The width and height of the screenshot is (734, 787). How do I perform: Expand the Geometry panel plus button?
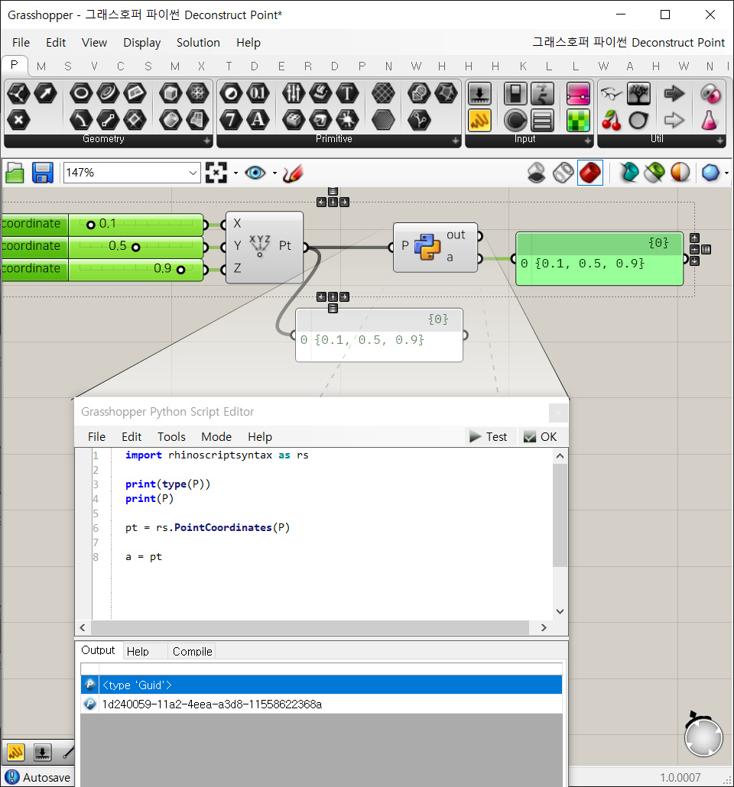pyautogui.click(x=207, y=141)
